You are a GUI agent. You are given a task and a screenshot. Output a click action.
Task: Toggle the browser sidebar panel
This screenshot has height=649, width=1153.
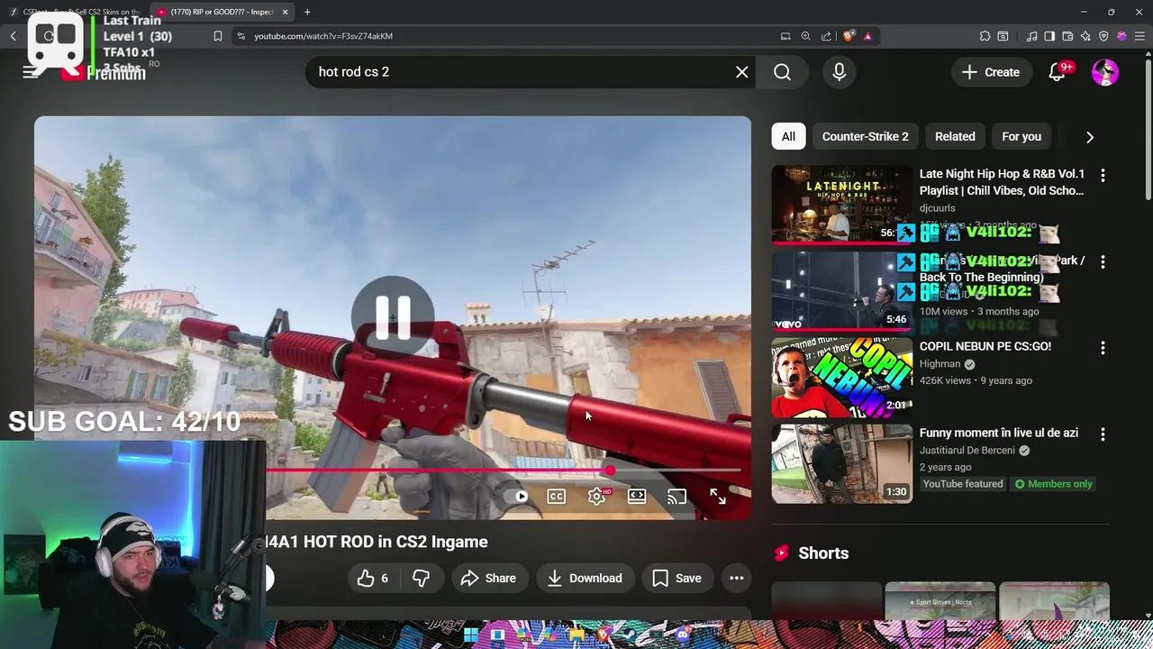pyautogui.click(x=1049, y=36)
